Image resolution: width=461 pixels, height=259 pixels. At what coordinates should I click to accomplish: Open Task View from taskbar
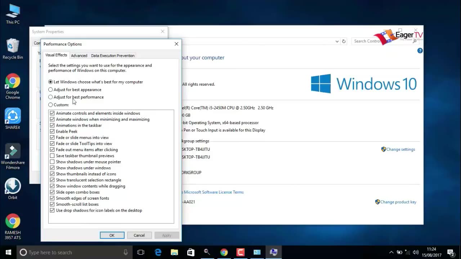tap(141, 252)
